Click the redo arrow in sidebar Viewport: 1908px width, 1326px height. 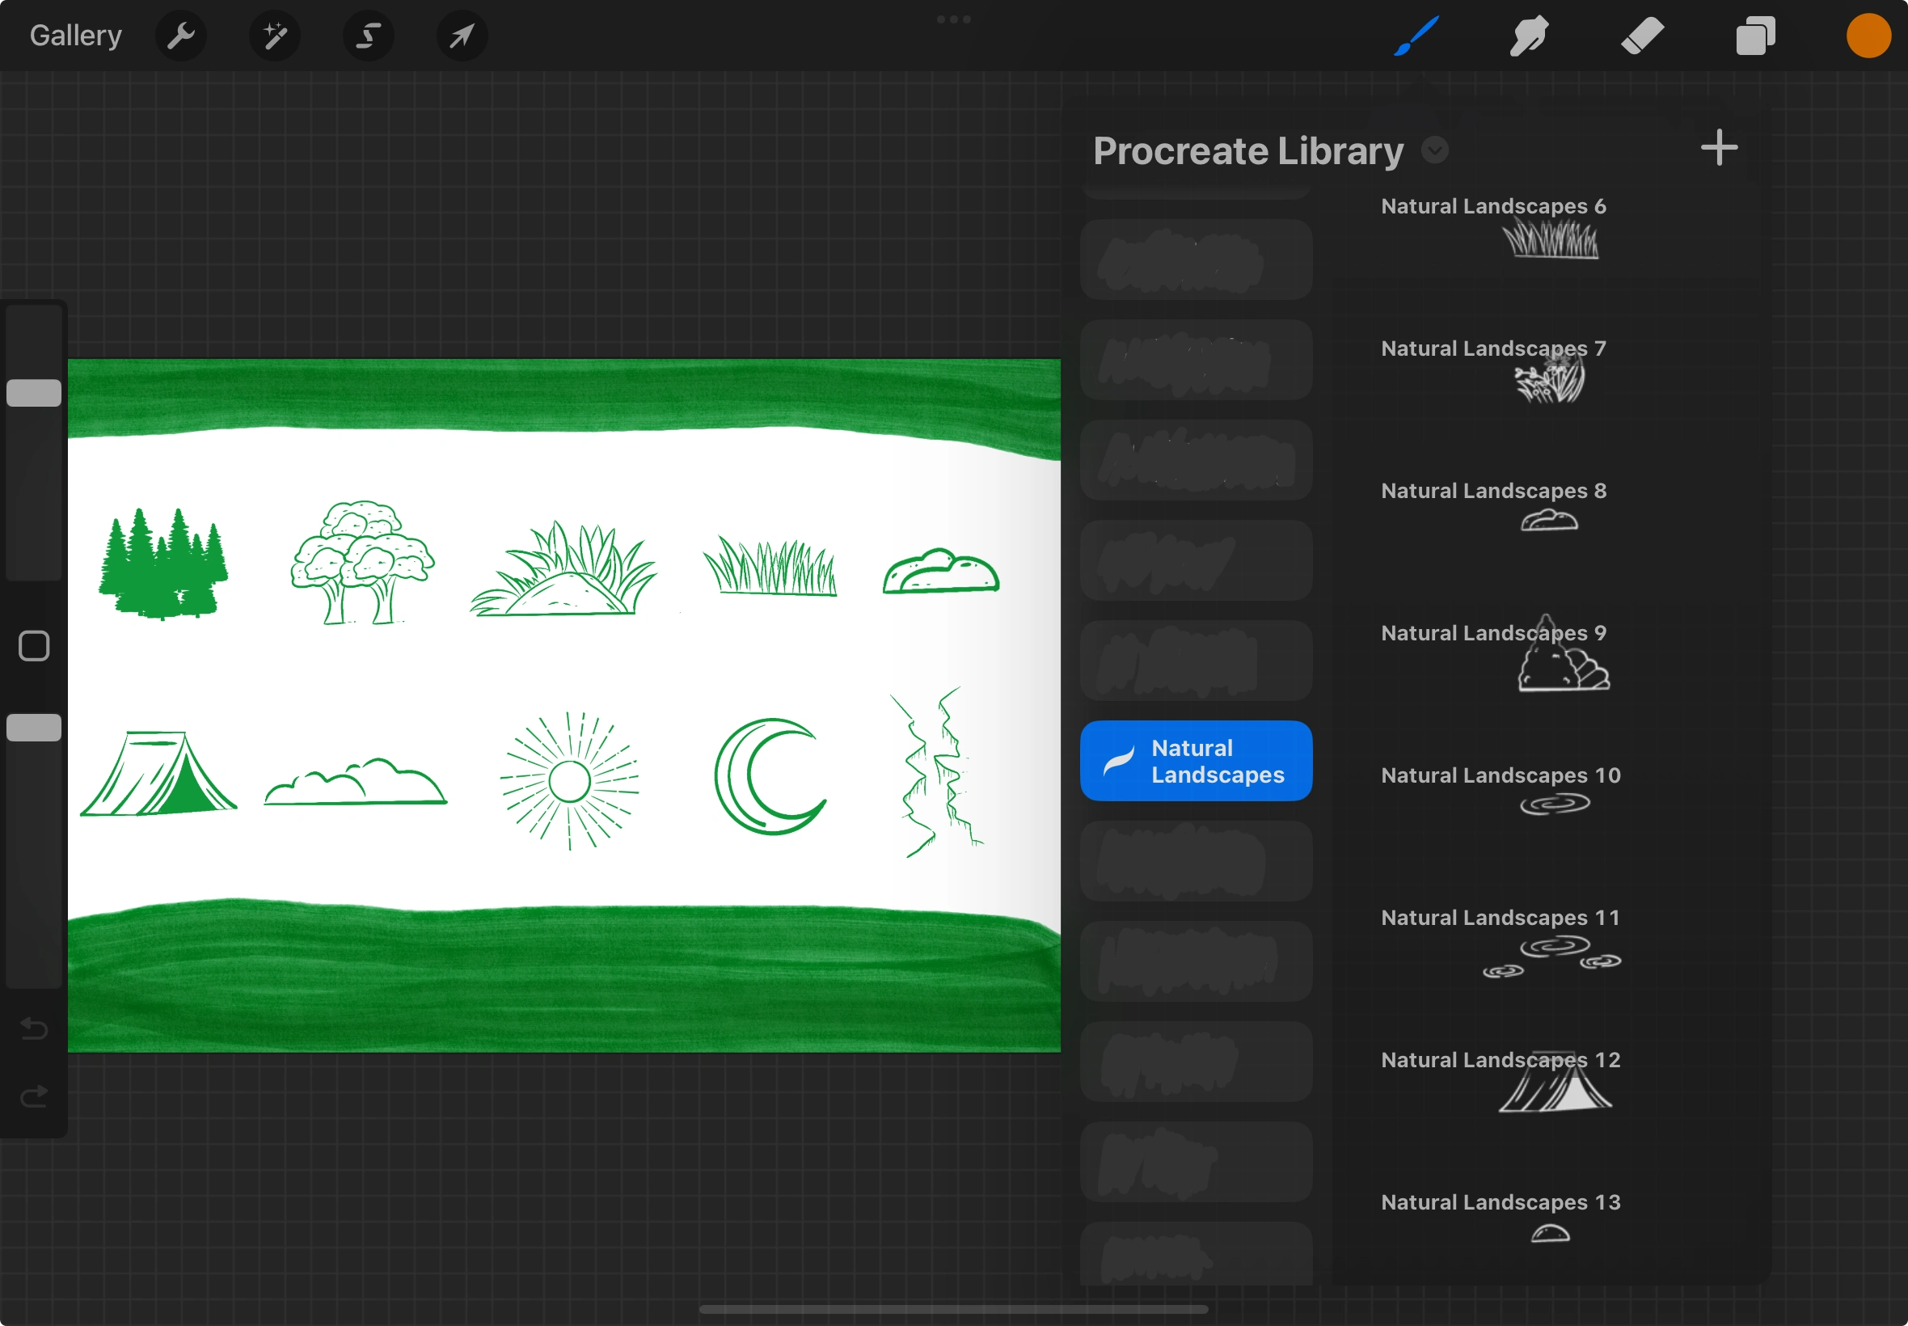34,1096
